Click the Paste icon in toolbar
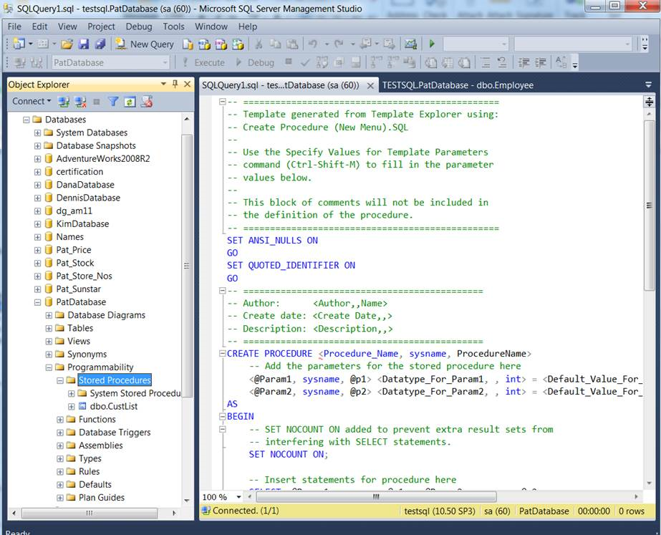The width and height of the screenshot is (661, 535). click(292, 44)
